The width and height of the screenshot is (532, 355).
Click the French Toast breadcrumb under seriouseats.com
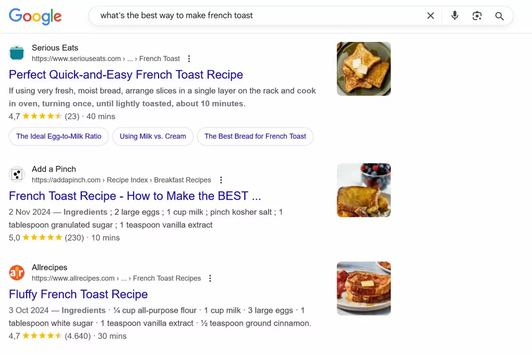160,58
